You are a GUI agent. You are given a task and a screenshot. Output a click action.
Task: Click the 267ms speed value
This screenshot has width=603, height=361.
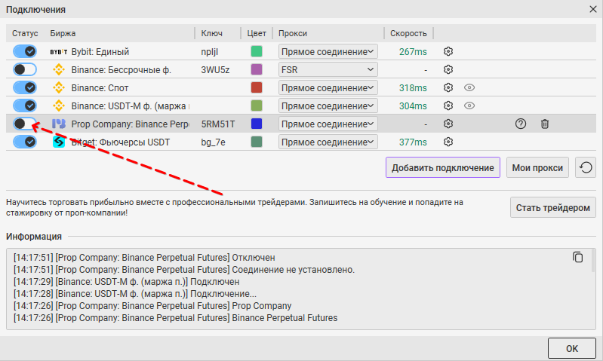(413, 51)
